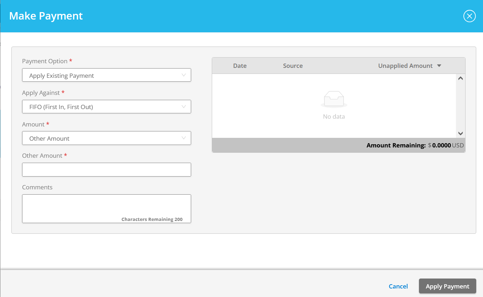The height and width of the screenshot is (297, 483).
Task: Open the Apply Against dropdown
Action: pyautogui.click(x=106, y=107)
